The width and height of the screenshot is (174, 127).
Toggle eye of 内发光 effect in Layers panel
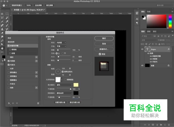tap(151, 62)
